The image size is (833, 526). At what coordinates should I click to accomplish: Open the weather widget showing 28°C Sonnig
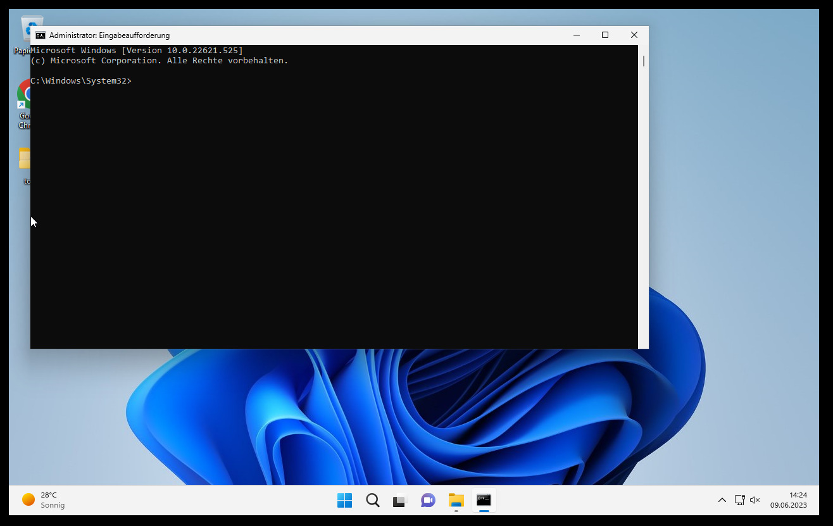point(44,500)
